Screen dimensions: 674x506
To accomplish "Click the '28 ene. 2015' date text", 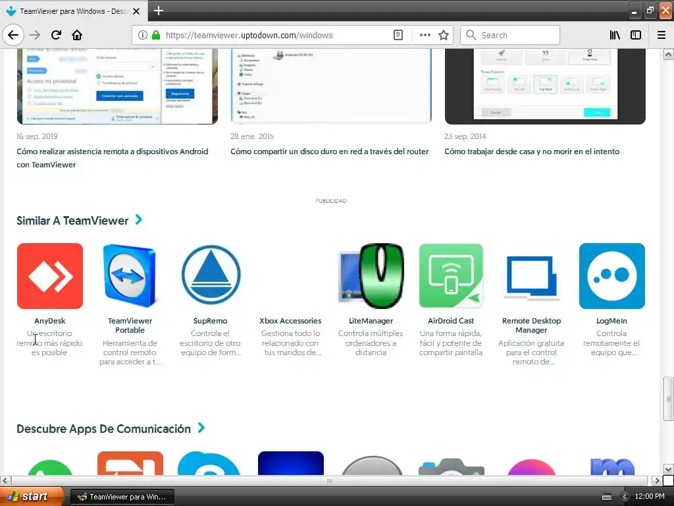I will 252,136.
